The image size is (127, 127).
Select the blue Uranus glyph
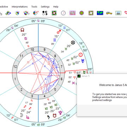(83, 61)
